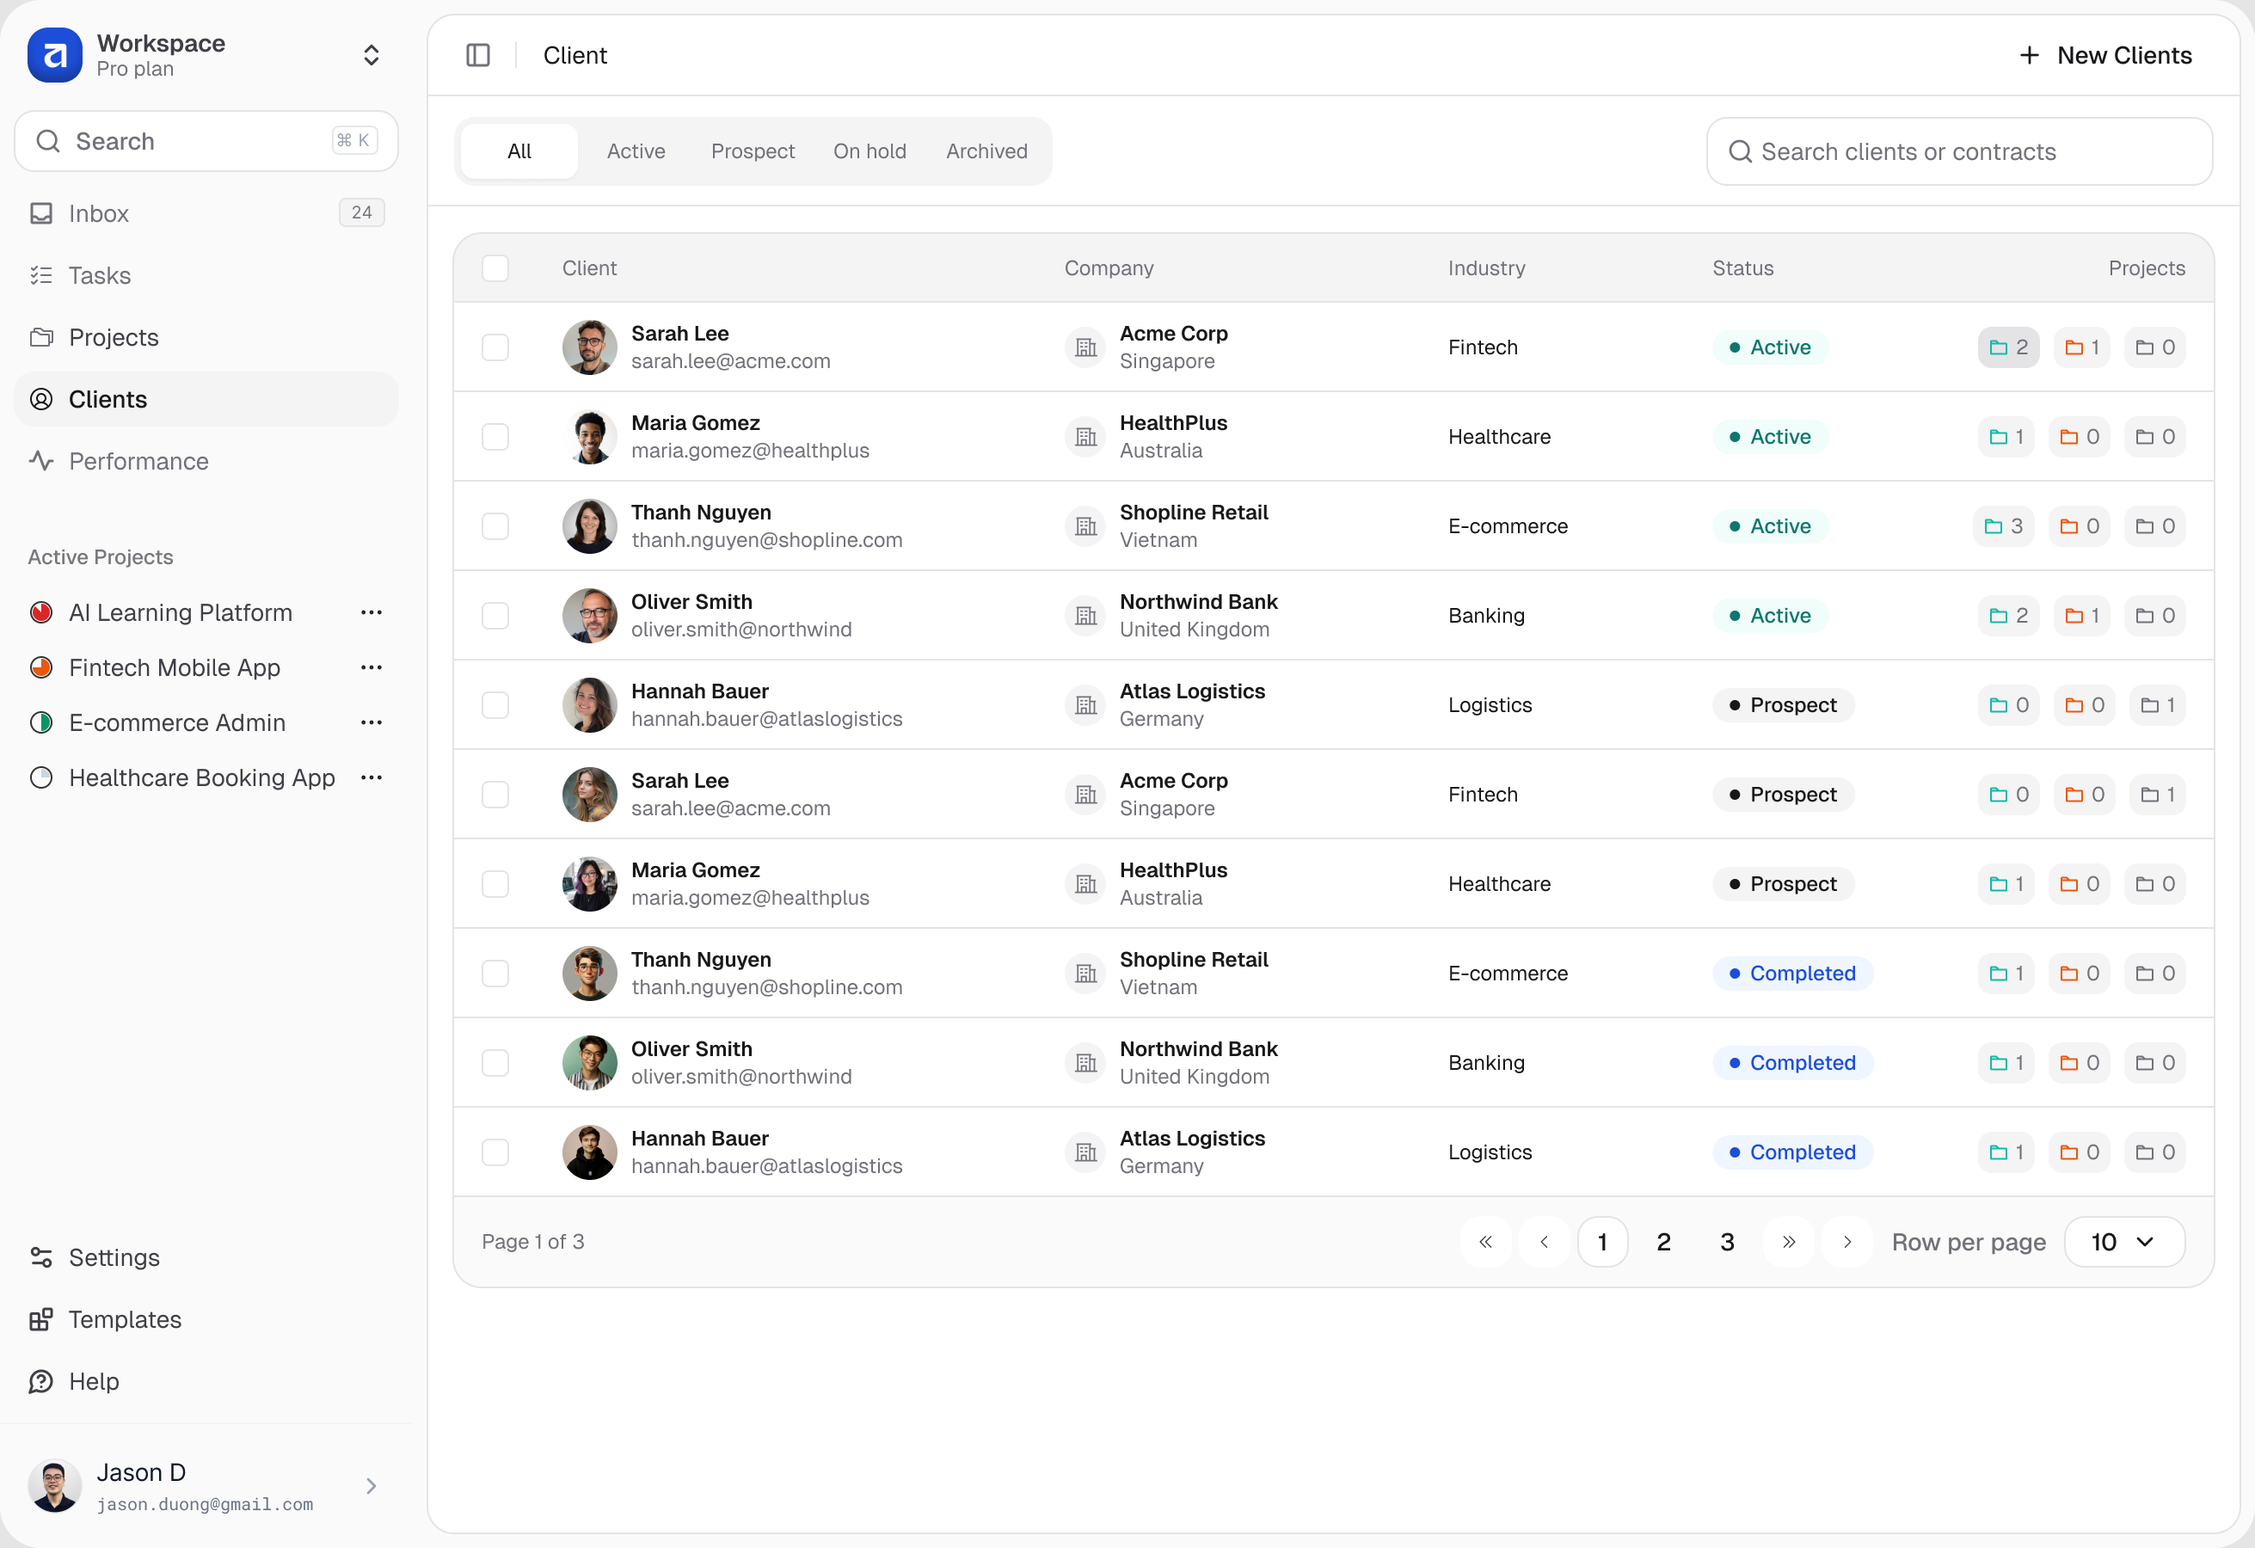Click Completed status badge for Hannah Bauer
This screenshot has width=2255, height=1548.
(x=1793, y=1152)
